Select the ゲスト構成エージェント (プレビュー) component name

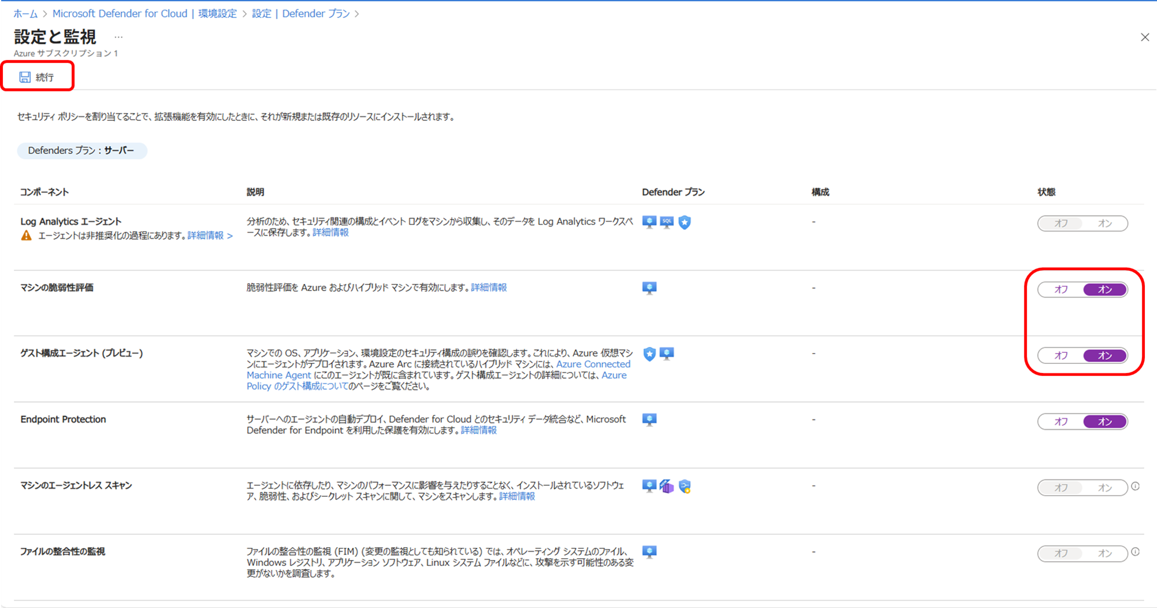pos(82,353)
